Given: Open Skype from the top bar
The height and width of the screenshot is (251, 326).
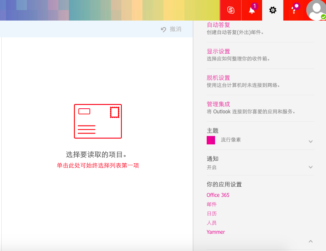Looking at the screenshot, I should (230, 10).
